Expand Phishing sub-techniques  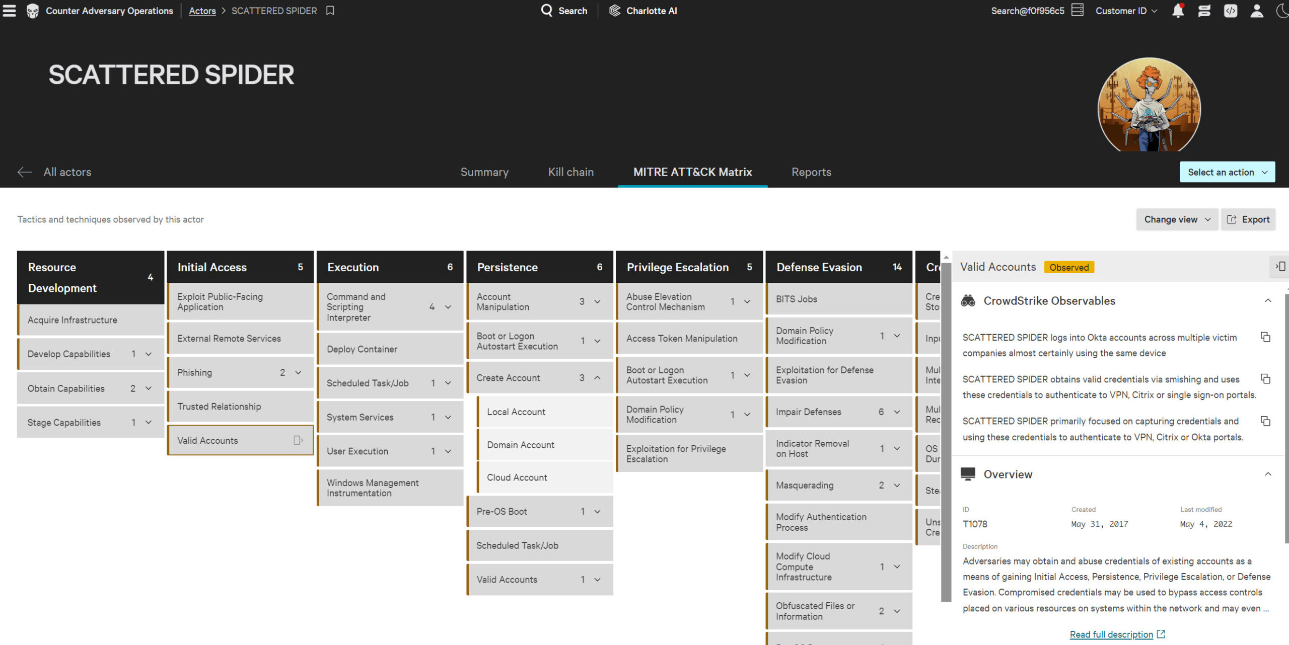click(298, 373)
